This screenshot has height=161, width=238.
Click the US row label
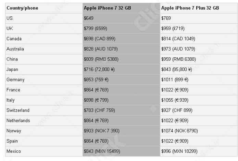pyautogui.click(x=9, y=18)
